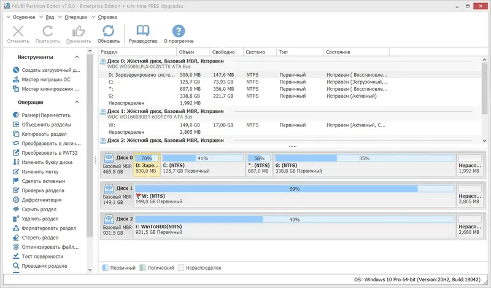Choose Преобразовать в логич... operation

(x=47, y=143)
